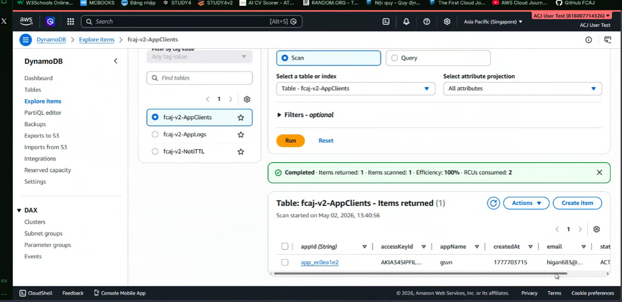
Task: Select the fcaj-v2-AppLogs table radio
Action: 155,134
